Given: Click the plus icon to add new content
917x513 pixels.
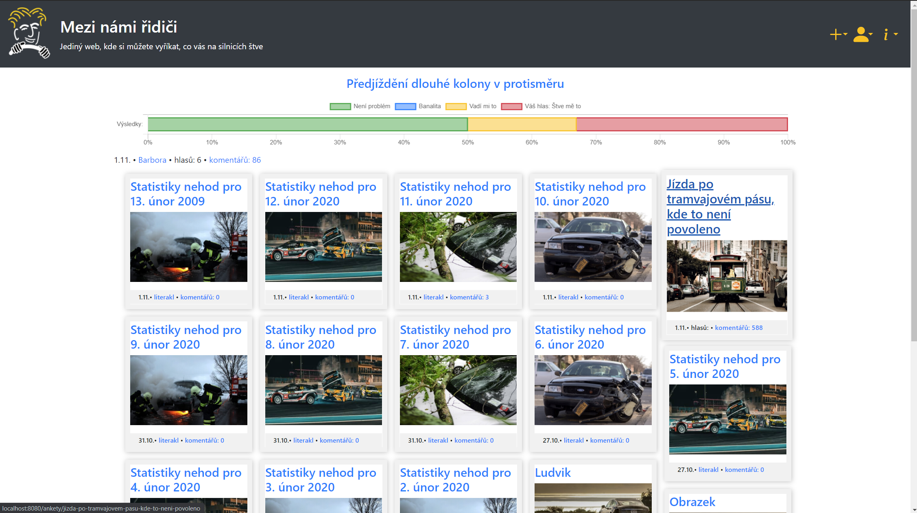Looking at the screenshot, I should coord(835,34).
